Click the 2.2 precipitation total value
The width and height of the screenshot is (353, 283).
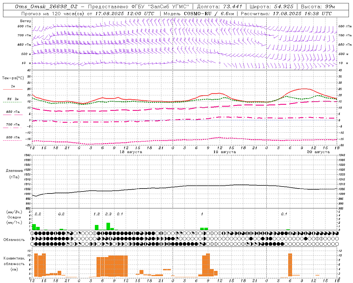(x=38, y=214)
